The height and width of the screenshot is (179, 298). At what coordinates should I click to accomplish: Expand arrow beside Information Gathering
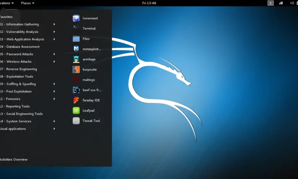54,24
